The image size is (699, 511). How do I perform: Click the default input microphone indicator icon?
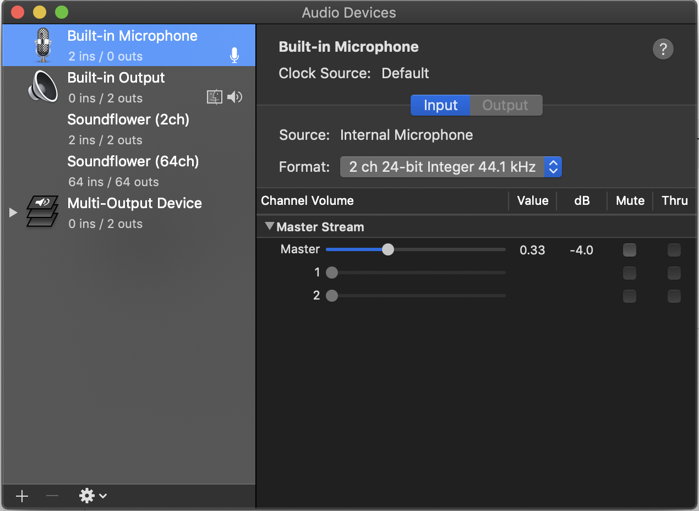coord(234,55)
